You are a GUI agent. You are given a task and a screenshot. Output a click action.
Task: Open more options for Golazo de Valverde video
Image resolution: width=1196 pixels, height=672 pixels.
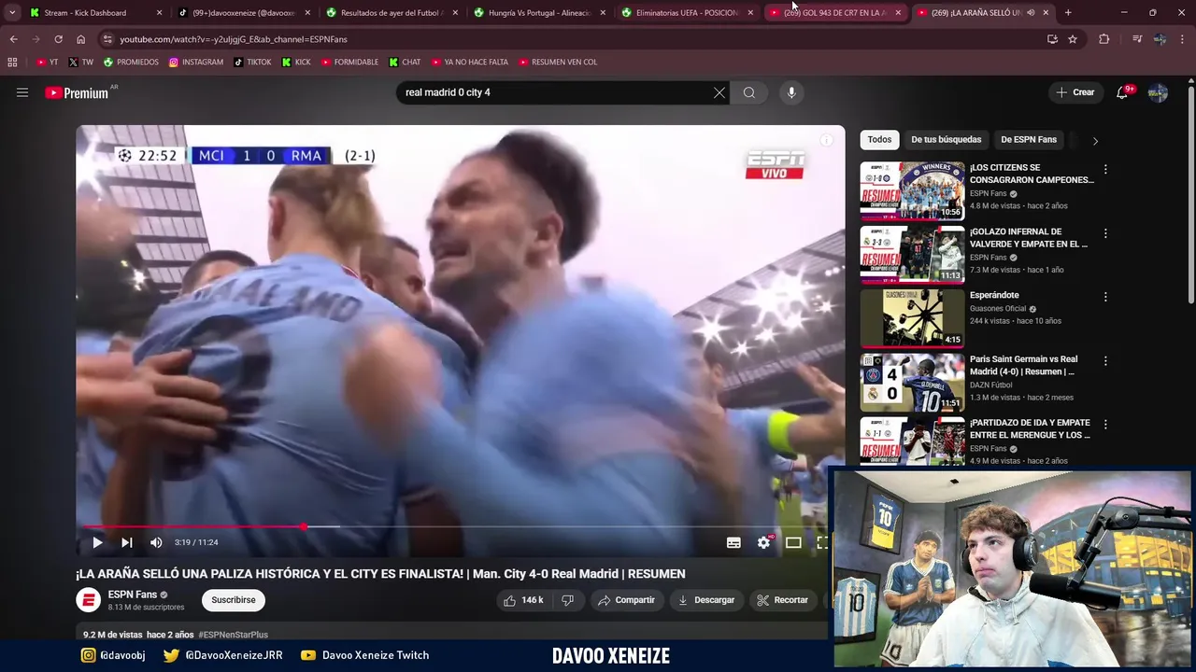(1105, 233)
